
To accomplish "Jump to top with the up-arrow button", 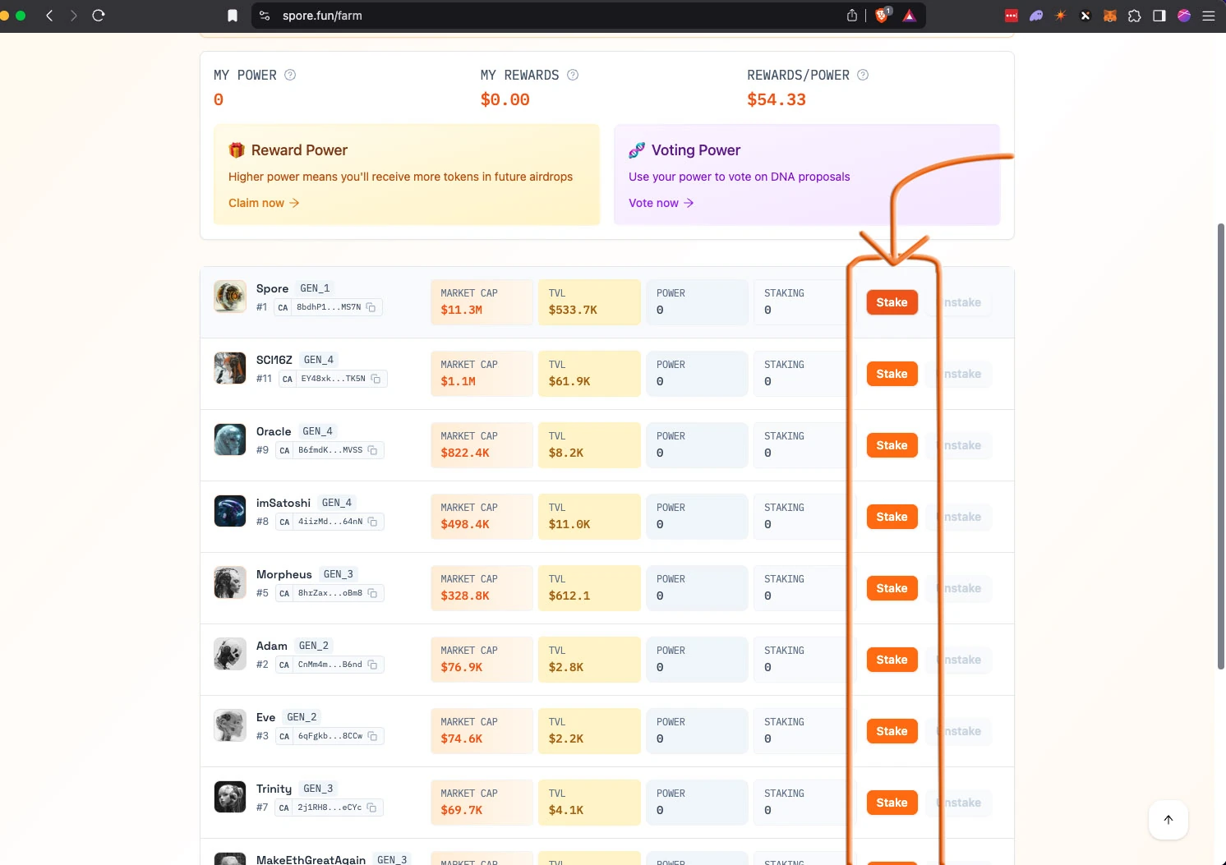I will [1168, 820].
